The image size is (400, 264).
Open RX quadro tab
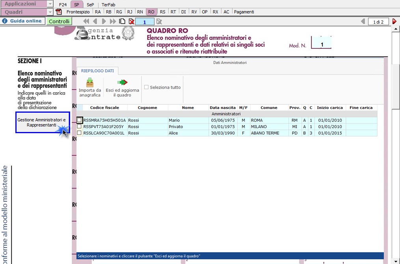tap(215, 12)
